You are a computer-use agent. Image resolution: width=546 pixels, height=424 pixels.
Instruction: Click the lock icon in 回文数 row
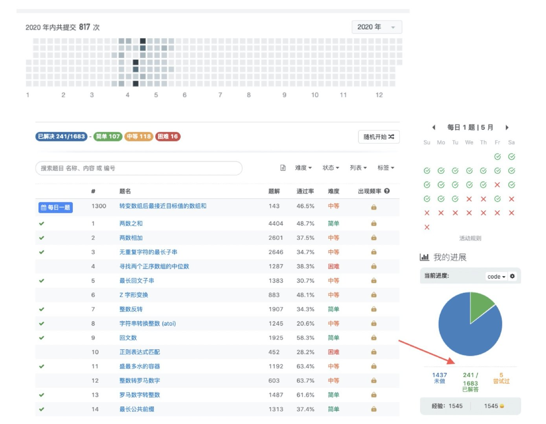coord(374,338)
